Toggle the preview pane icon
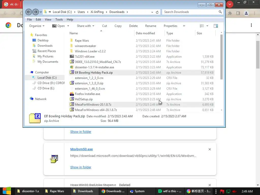Image resolution: width=260 pixels, height=195 pixels. pos(216,26)
